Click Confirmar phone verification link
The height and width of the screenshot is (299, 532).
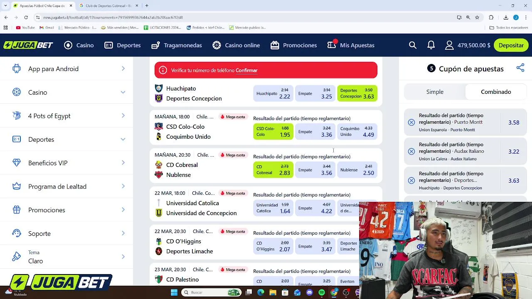[x=246, y=70]
